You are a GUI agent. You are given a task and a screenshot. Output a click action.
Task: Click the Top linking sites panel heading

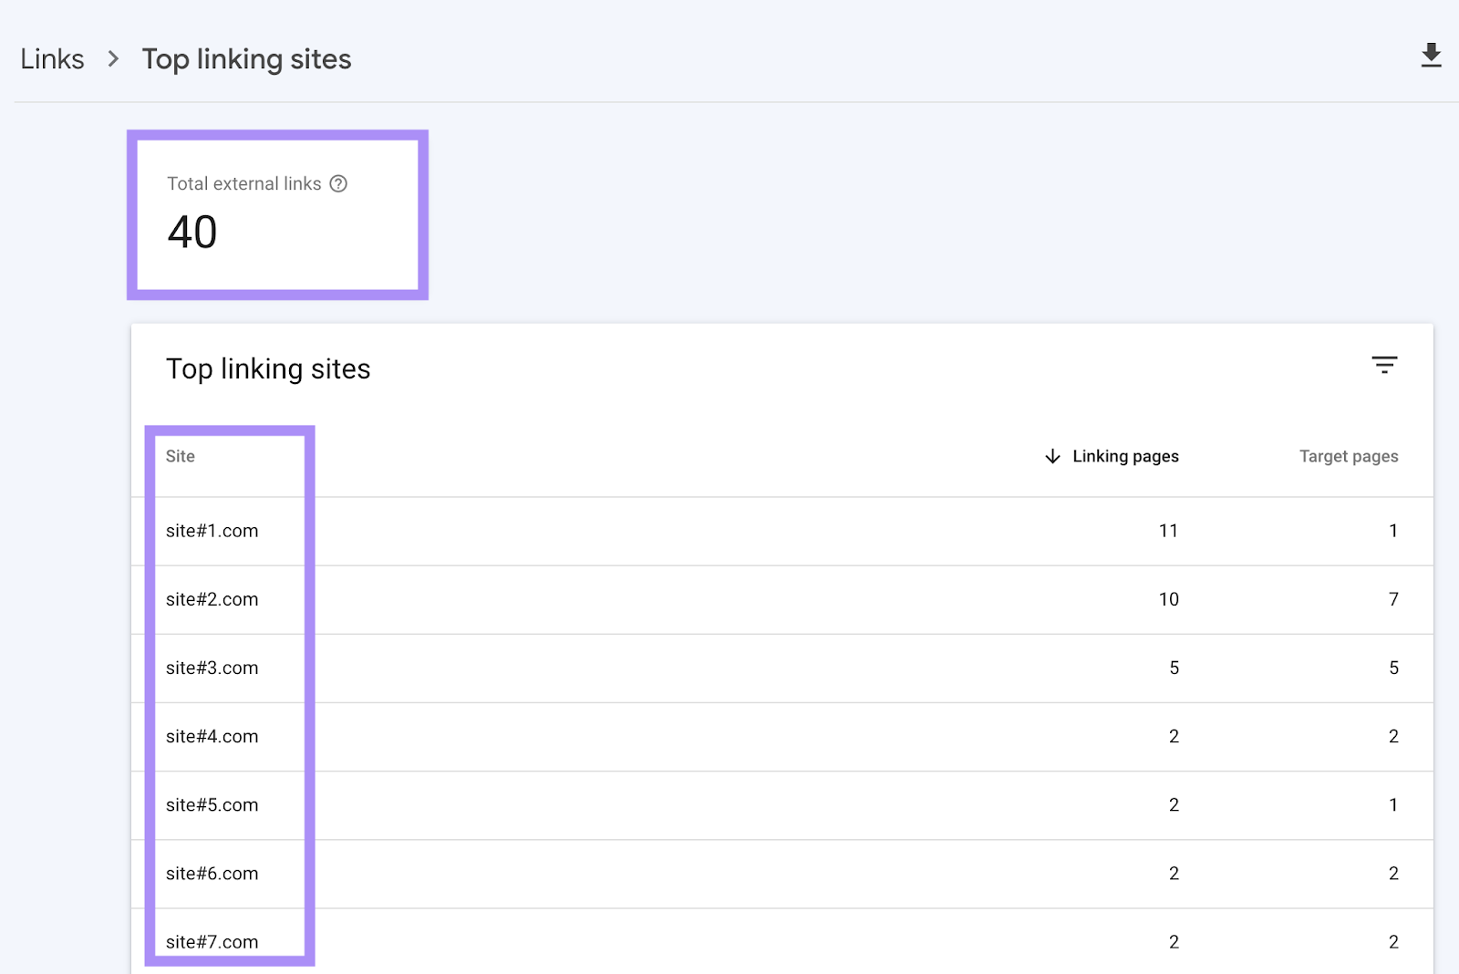[x=268, y=368]
